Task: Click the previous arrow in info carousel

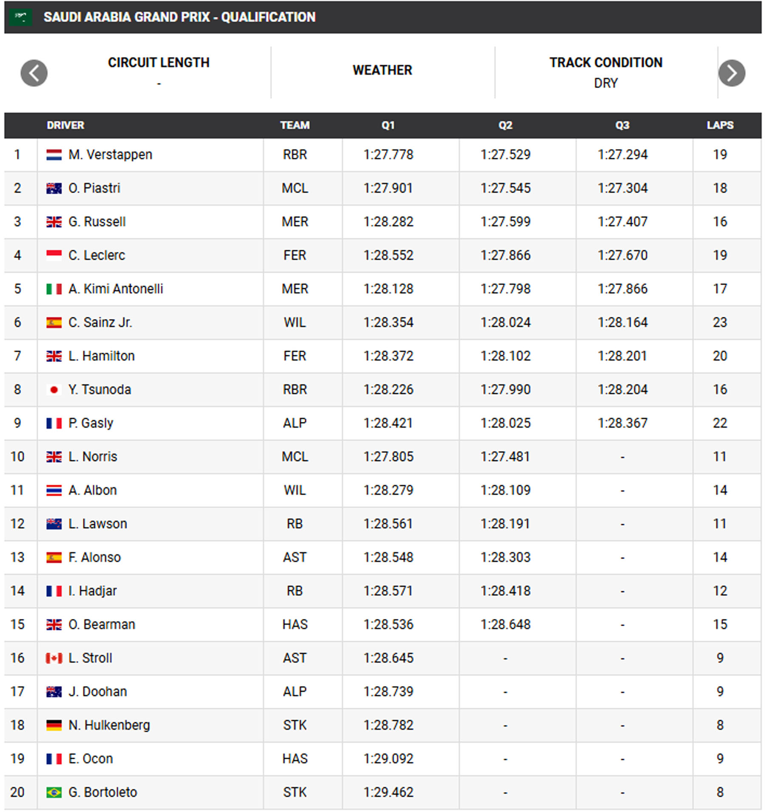Action: coord(34,73)
